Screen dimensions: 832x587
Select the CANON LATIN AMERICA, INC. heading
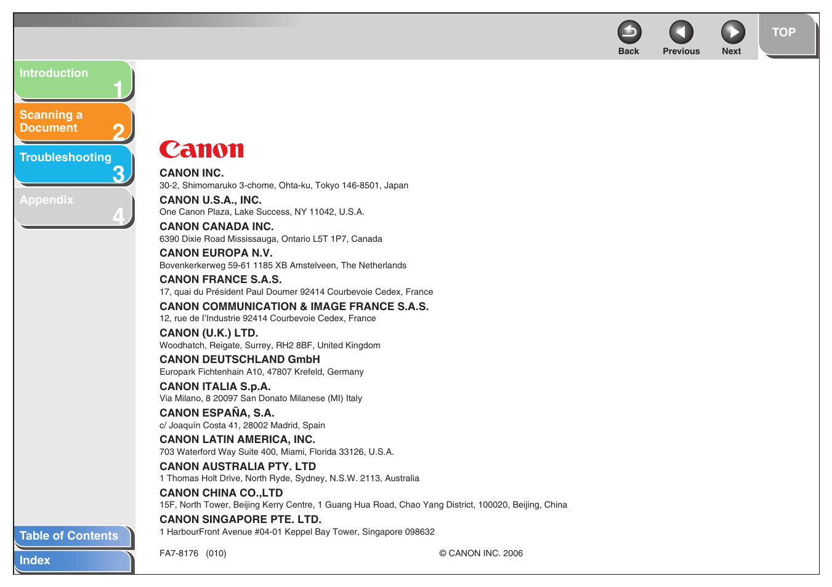click(x=237, y=439)
